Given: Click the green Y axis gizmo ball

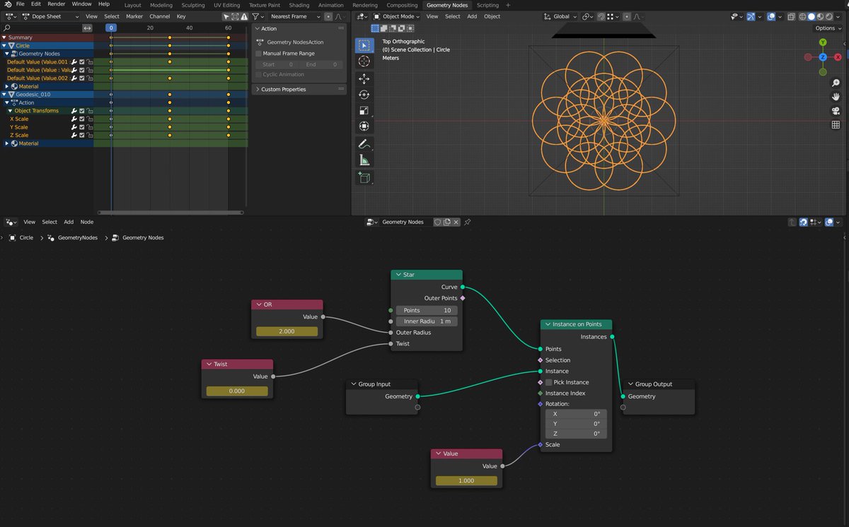Looking at the screenshot, I should tap(823, 42).
